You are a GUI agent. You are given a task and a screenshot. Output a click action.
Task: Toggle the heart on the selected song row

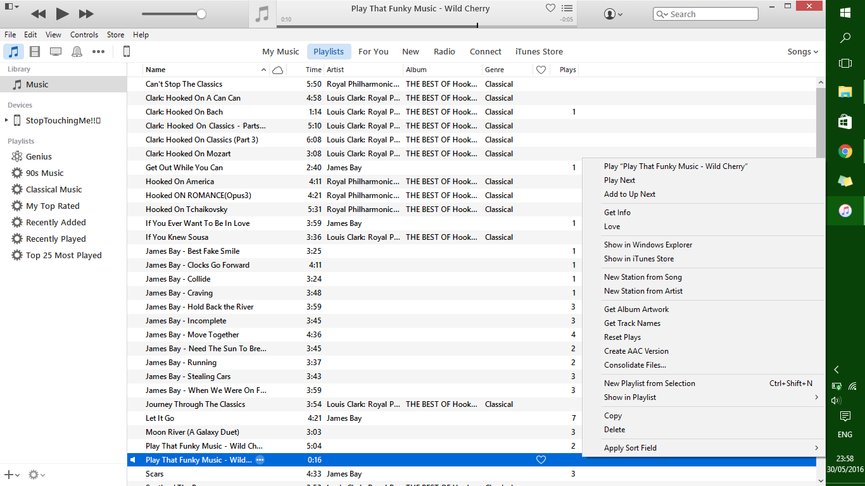[x=541, y=460]
